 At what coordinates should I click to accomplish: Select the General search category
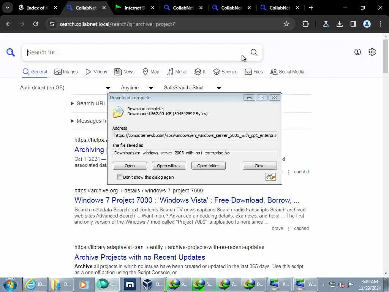tap(35, 72)
